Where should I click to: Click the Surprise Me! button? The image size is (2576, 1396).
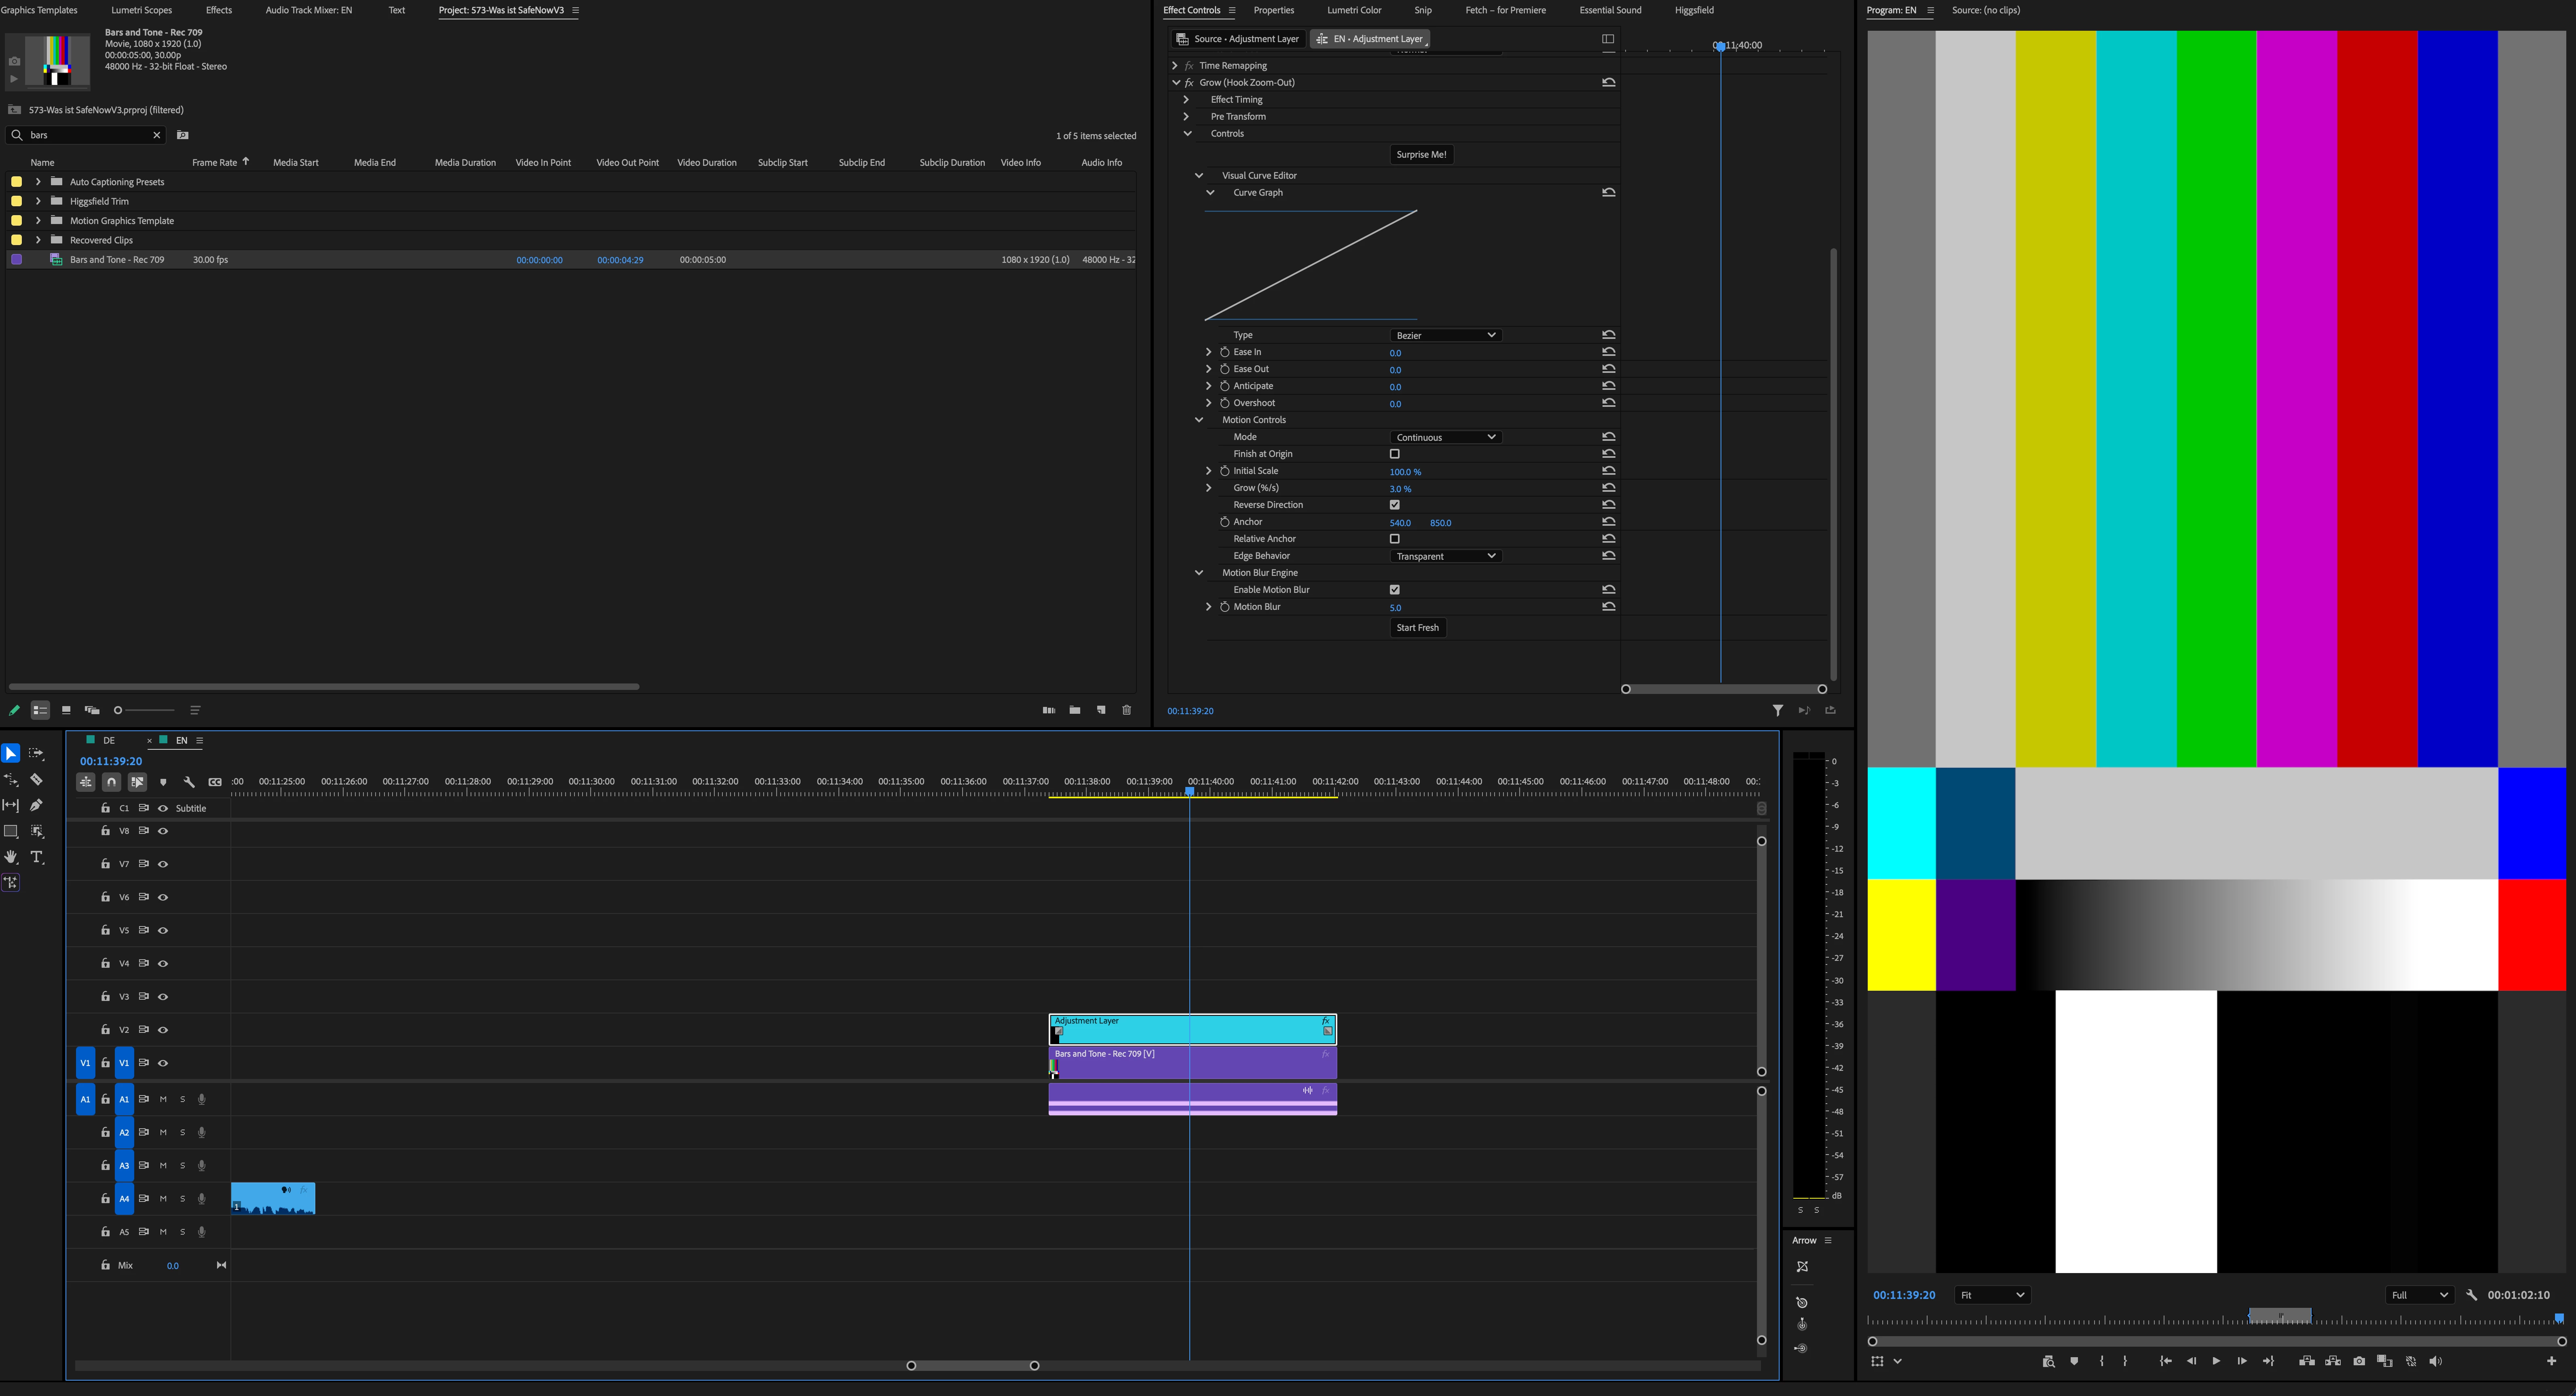click(1421, 155)
